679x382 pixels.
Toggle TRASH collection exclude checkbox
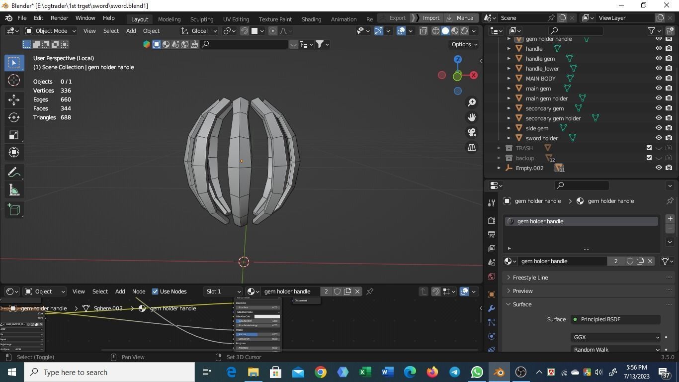click(649, 148)
